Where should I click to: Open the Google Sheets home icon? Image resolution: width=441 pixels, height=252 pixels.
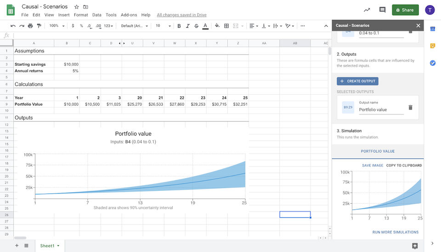pos(11,10)
